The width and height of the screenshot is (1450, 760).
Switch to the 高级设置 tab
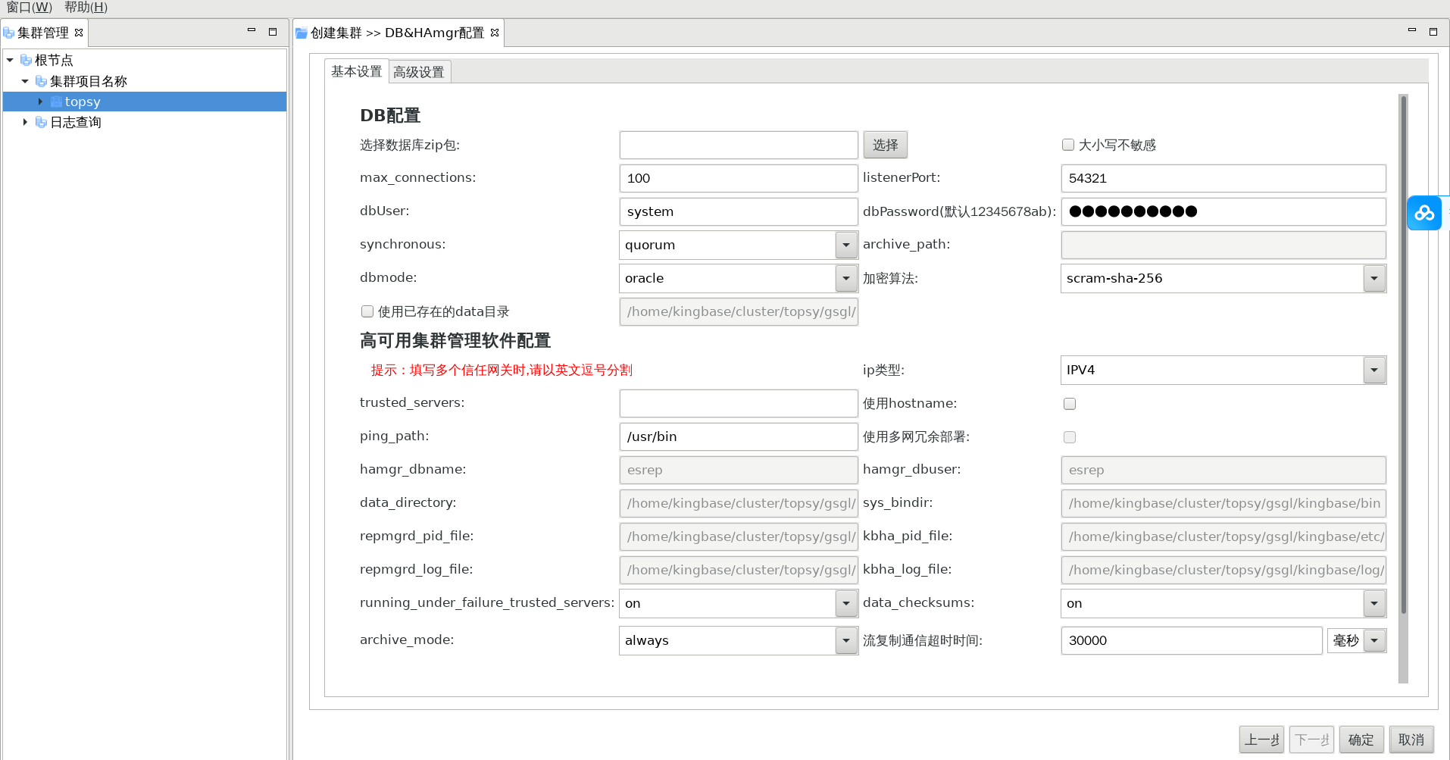pyautogui.click(x=419, y=72)
